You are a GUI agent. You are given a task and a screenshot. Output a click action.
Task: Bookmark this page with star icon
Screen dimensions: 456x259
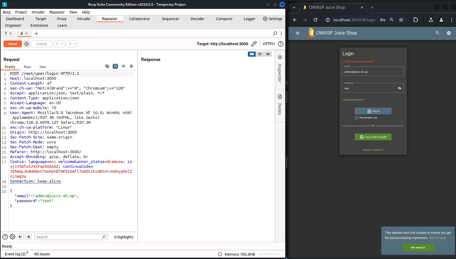pyautogui.click(x=401, y=20)
